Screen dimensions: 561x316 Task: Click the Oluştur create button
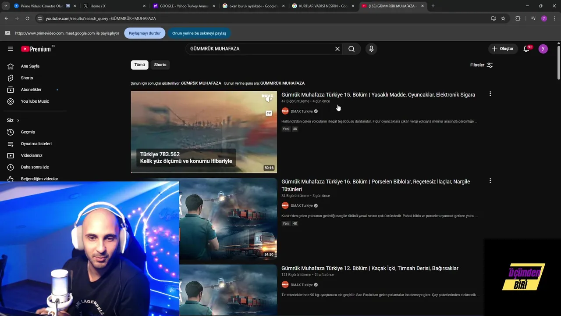(x=502, y=49)
